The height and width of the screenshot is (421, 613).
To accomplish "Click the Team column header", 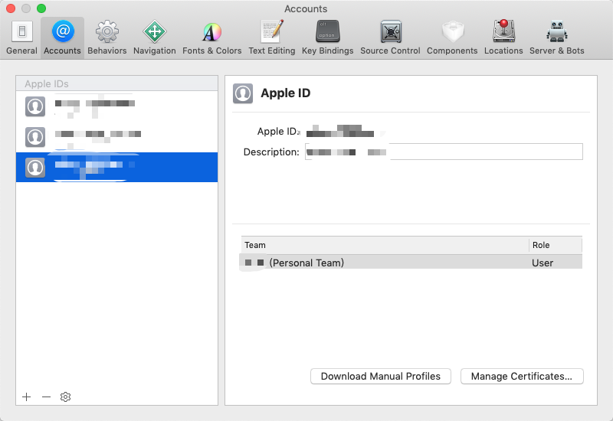I will [385, 245].
